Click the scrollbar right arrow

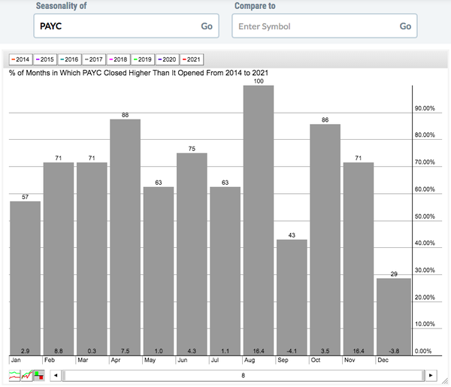(431, 375)
